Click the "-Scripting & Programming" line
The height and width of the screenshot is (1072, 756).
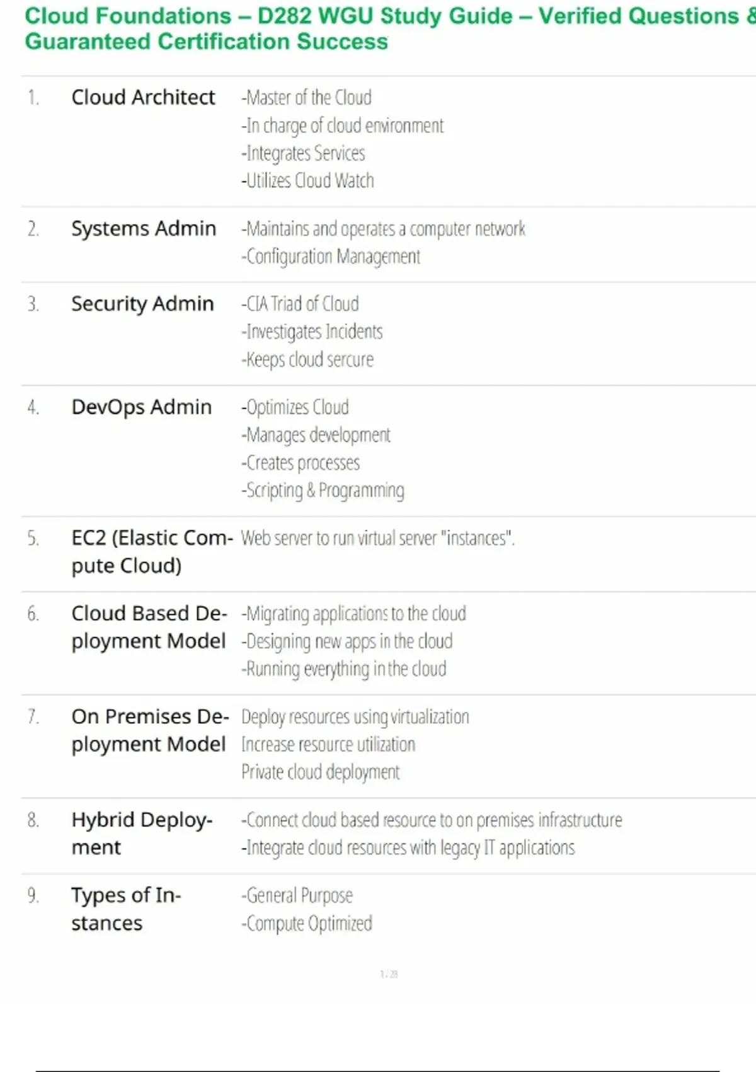[323, 491]
